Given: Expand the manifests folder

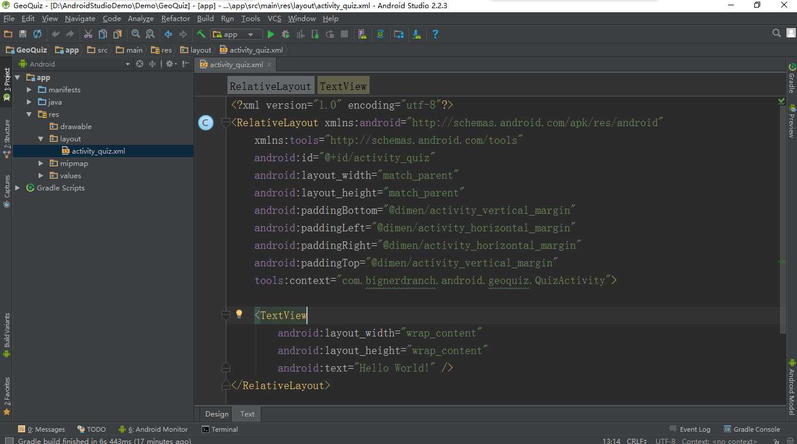Looking at the screenshot, I should tap(29, 89).
